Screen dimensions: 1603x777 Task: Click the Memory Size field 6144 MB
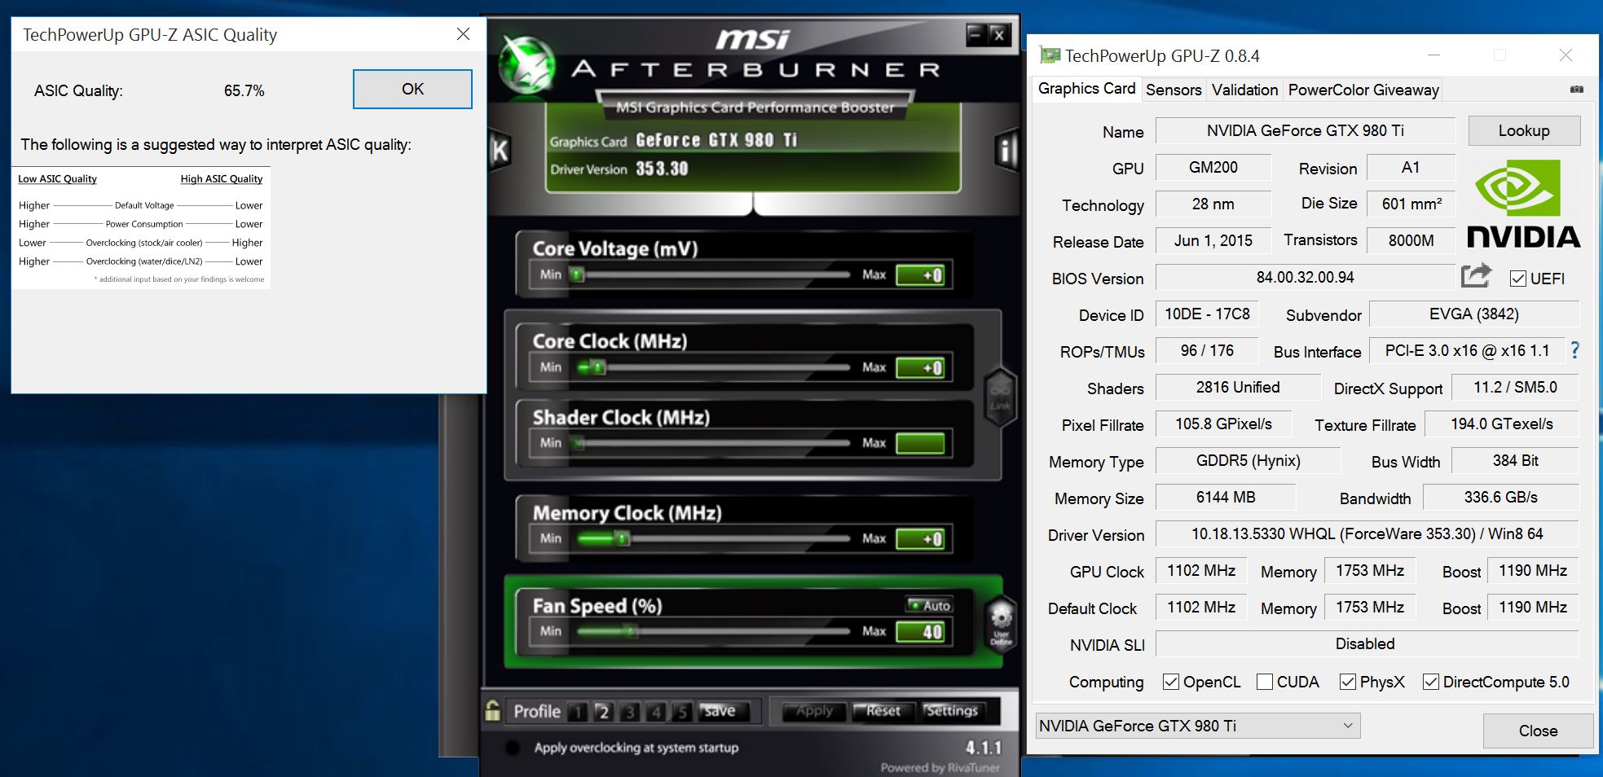1226,497
